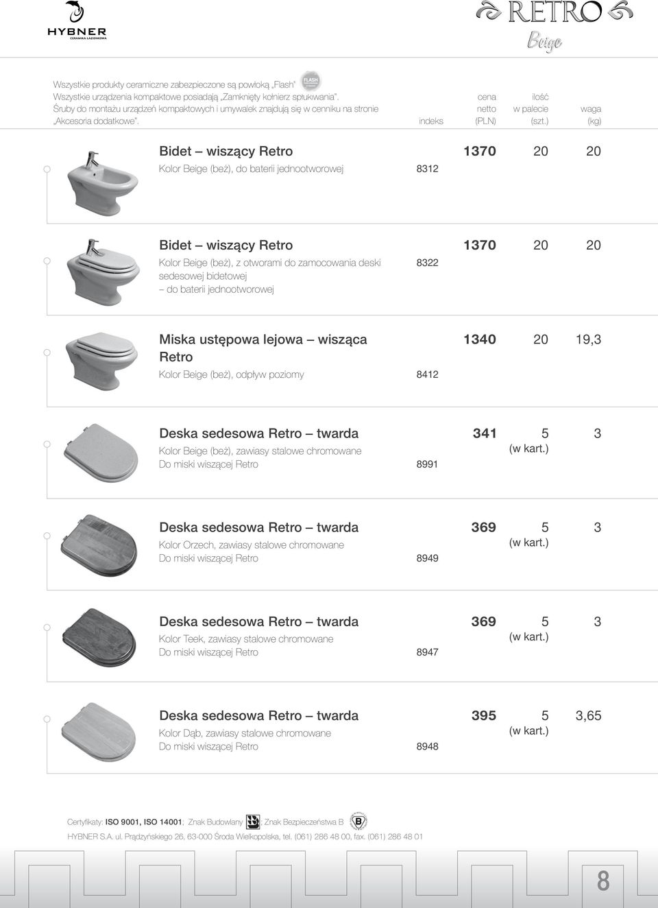The width and height of the screenshot is (658, 908).
Task: Click the Flash coating badge icon
Action: pyautogui.click(x=311, y=81)
